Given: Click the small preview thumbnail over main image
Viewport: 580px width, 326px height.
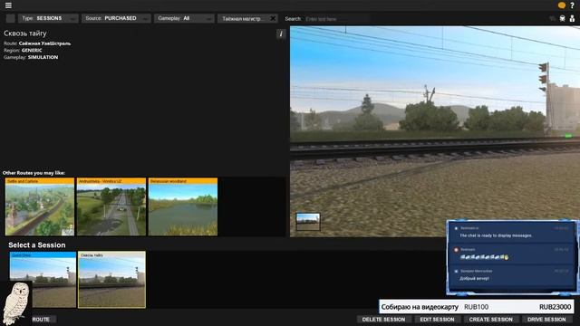Looking at the screenshot, I should [x=308, y=222].
